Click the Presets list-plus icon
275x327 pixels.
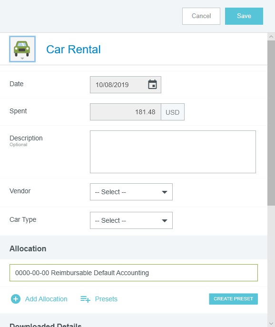tap(85, 299)
